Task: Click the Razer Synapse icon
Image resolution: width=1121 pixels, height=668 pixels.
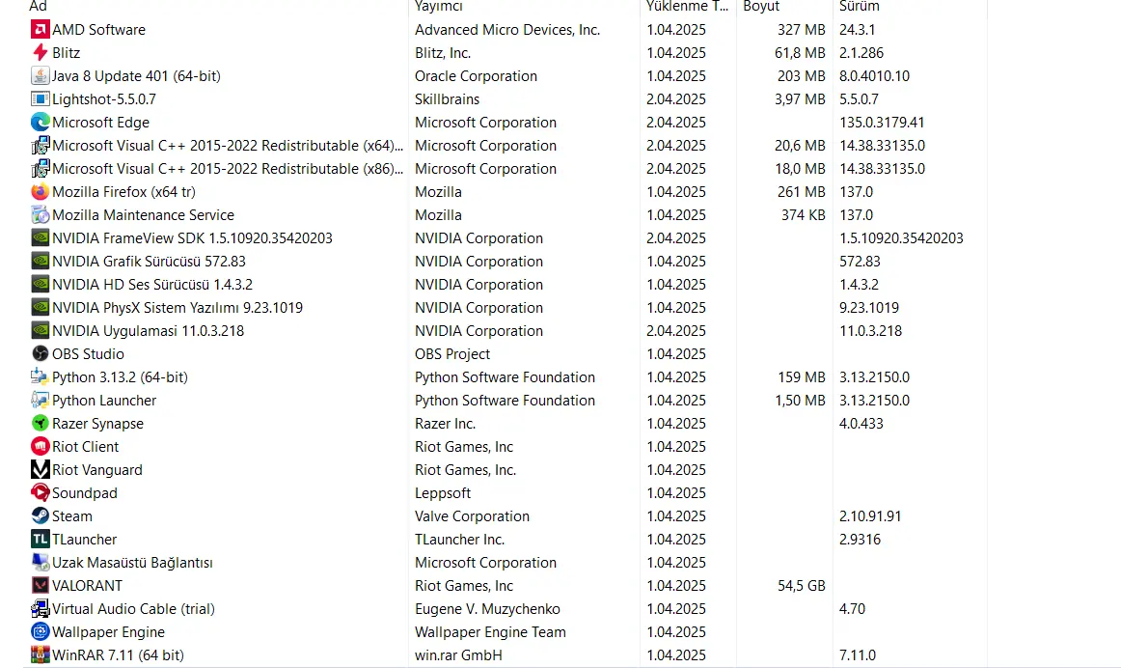Action: point(41,424)
